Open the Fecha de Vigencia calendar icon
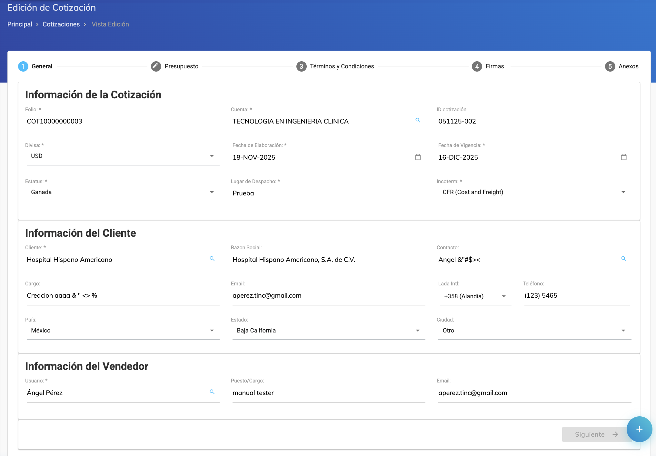 pyautogui.click(x=623, y=157)
